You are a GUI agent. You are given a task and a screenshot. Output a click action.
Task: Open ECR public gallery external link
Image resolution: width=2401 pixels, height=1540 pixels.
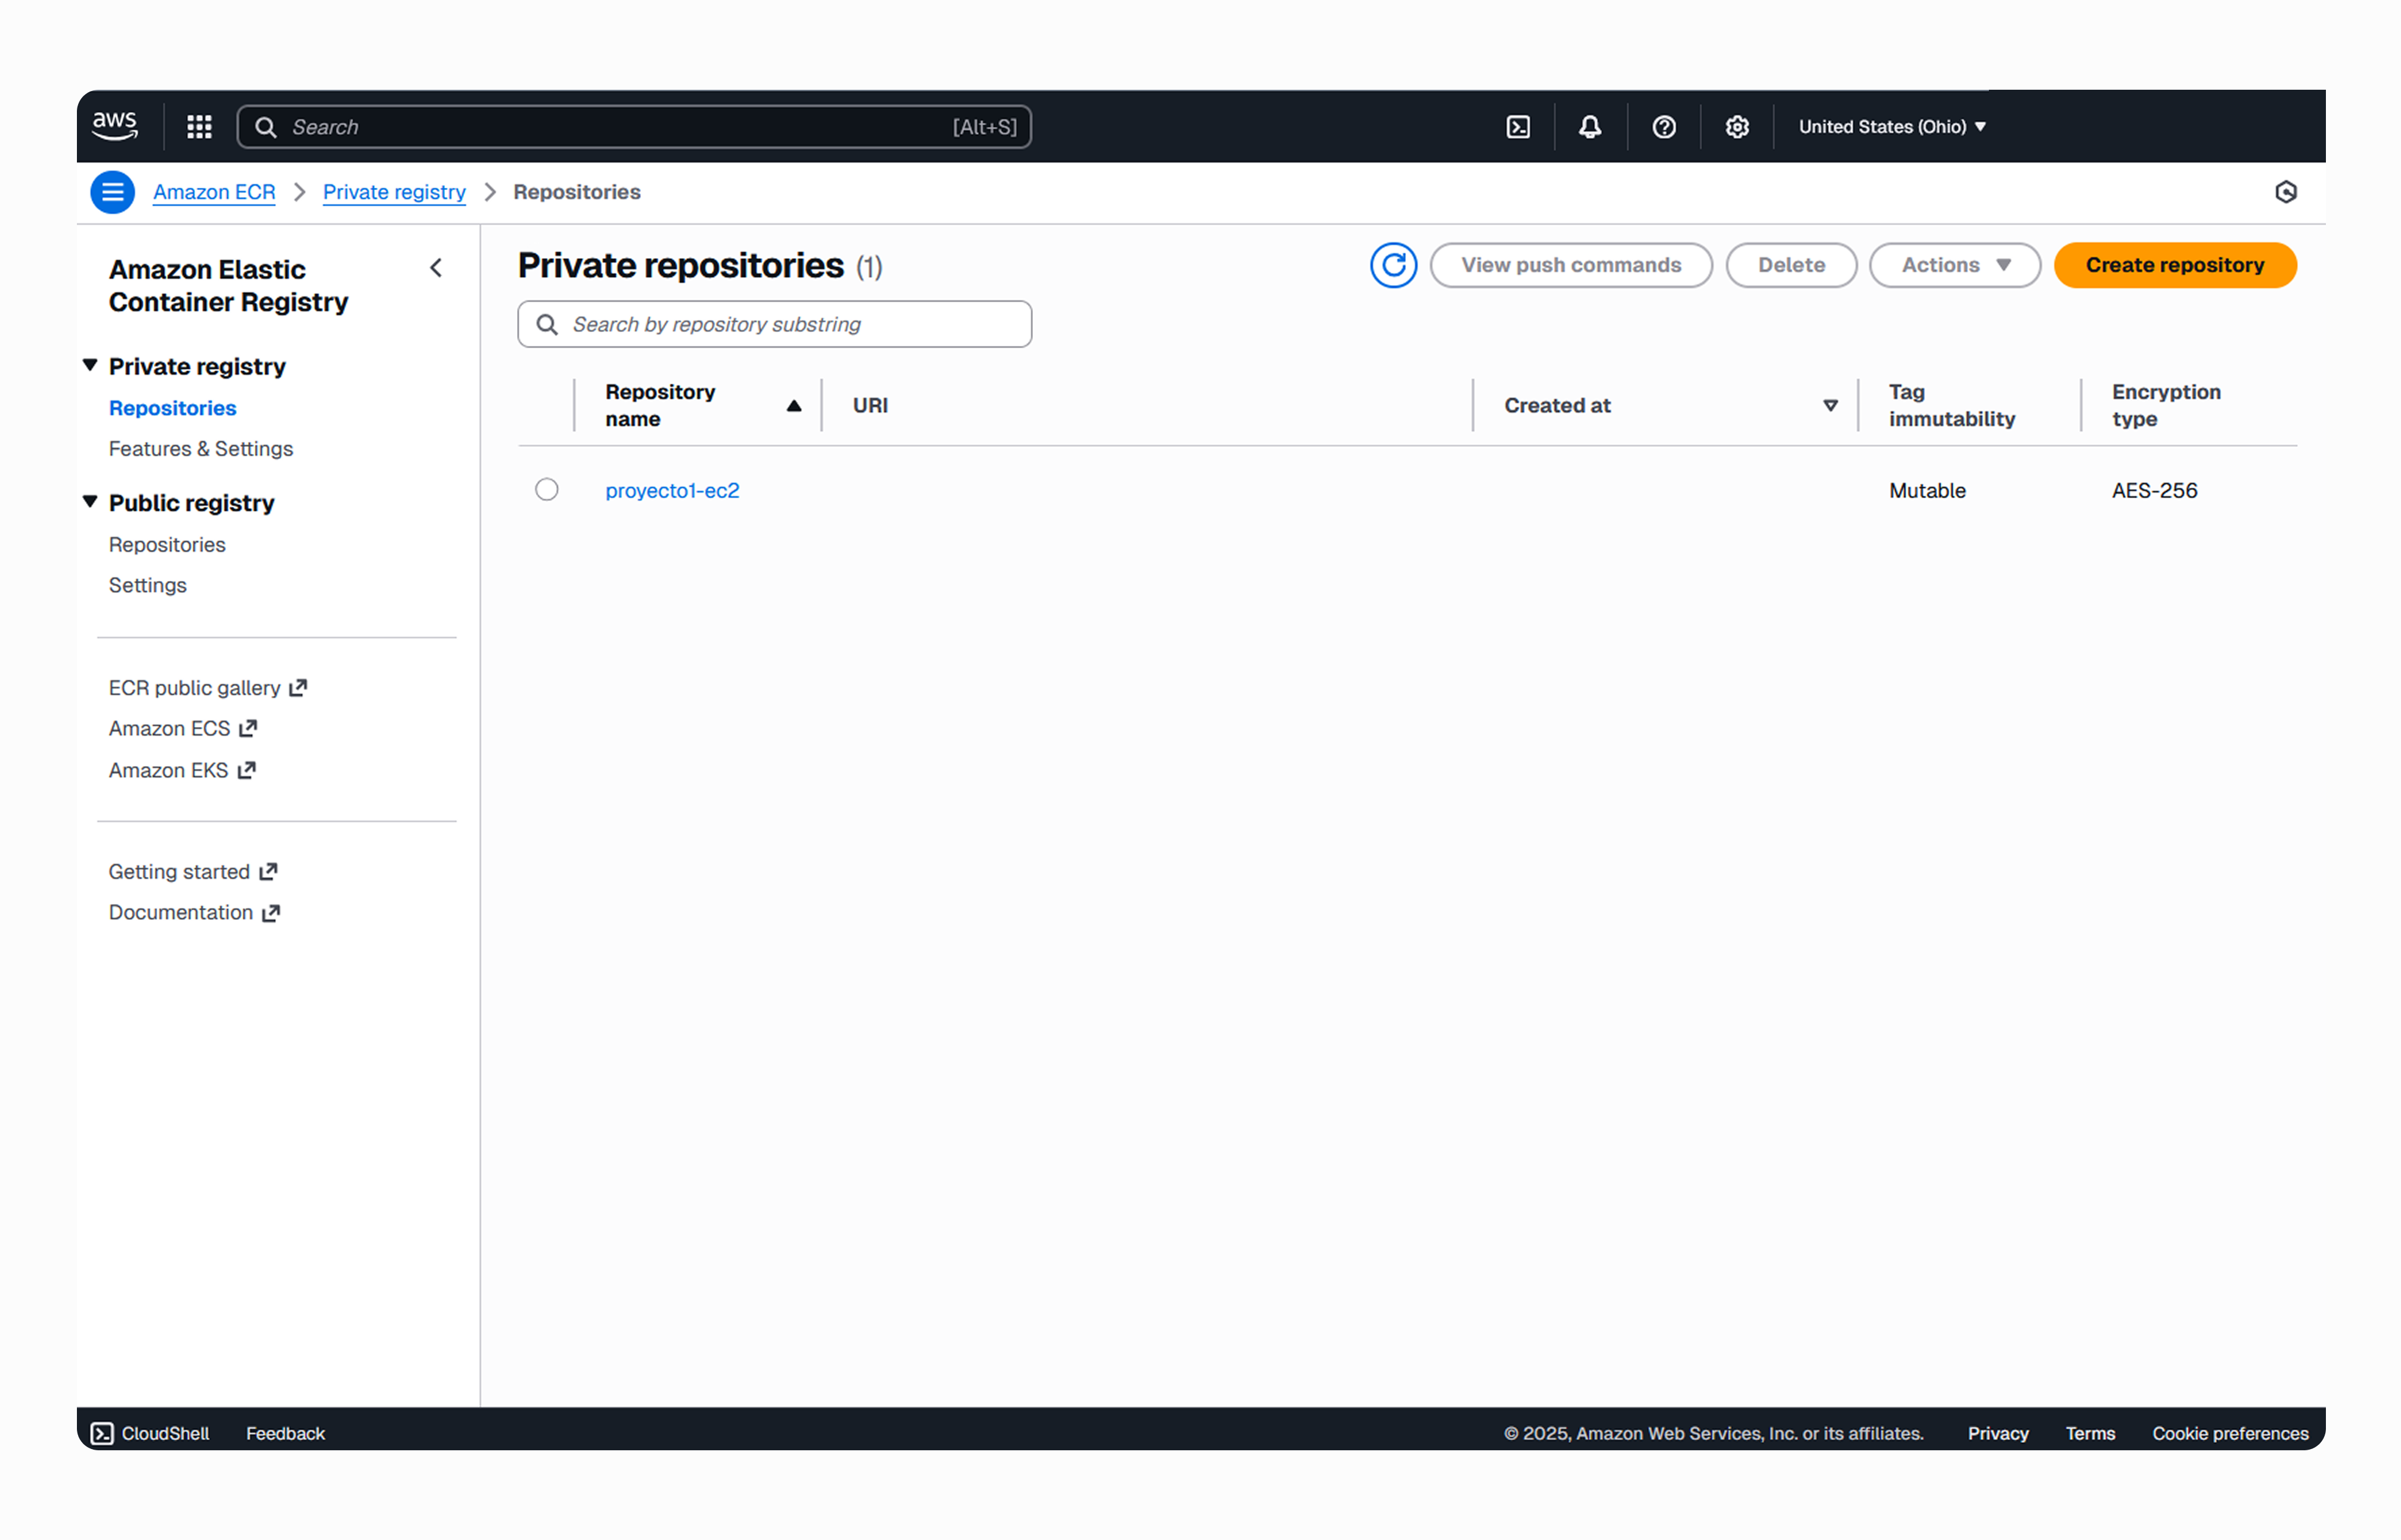click(x=208, y=688)
